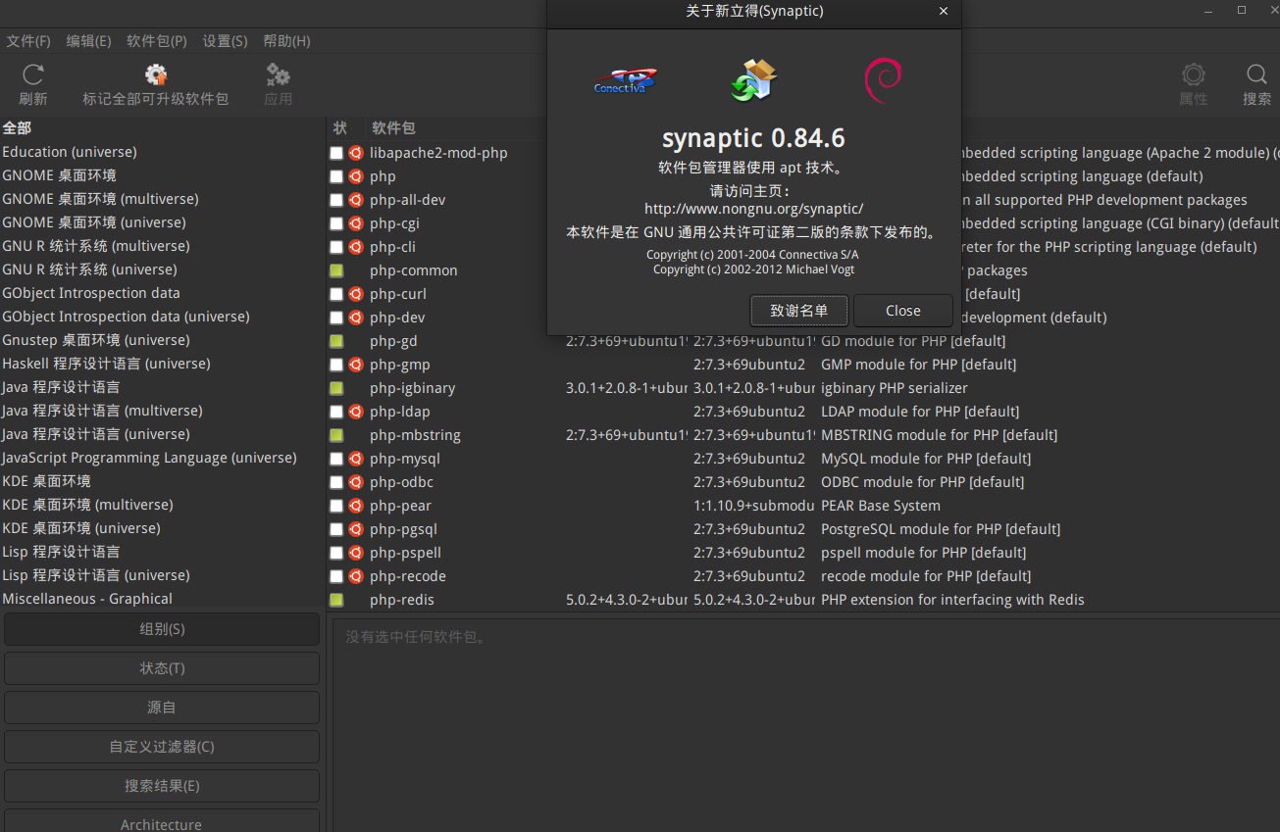Select the Haskell 程序设计语言 (universe) category
This screenshot has width=1280, height=832.
106,364
